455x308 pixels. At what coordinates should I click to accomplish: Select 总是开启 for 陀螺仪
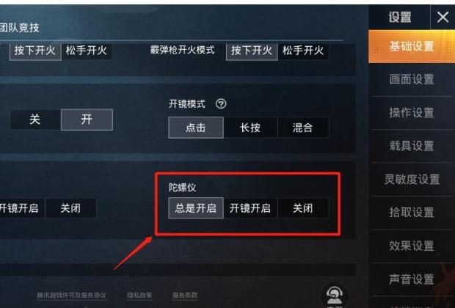[x=196, y=208]
